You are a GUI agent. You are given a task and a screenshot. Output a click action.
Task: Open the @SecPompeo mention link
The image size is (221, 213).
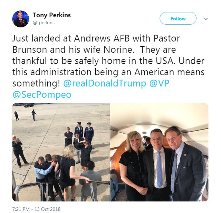pyautogui.click(x=42, y=95)
